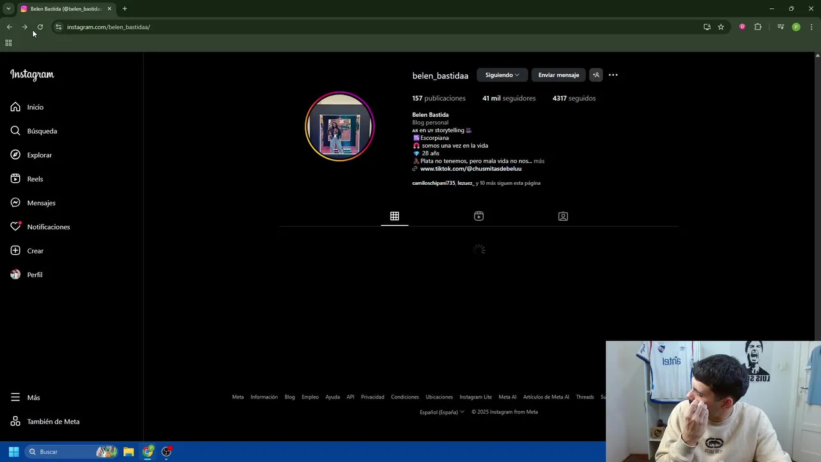Click the taskbar Buscar search box
Screen dimensions: 821x462
click(x=72, y=452)
